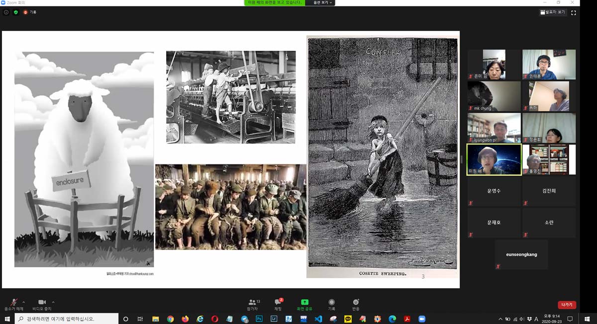Show hidden system tray icons arrow
Viewport: 597px width, 324px height.
pyautogui.click(x=500, y=319)
